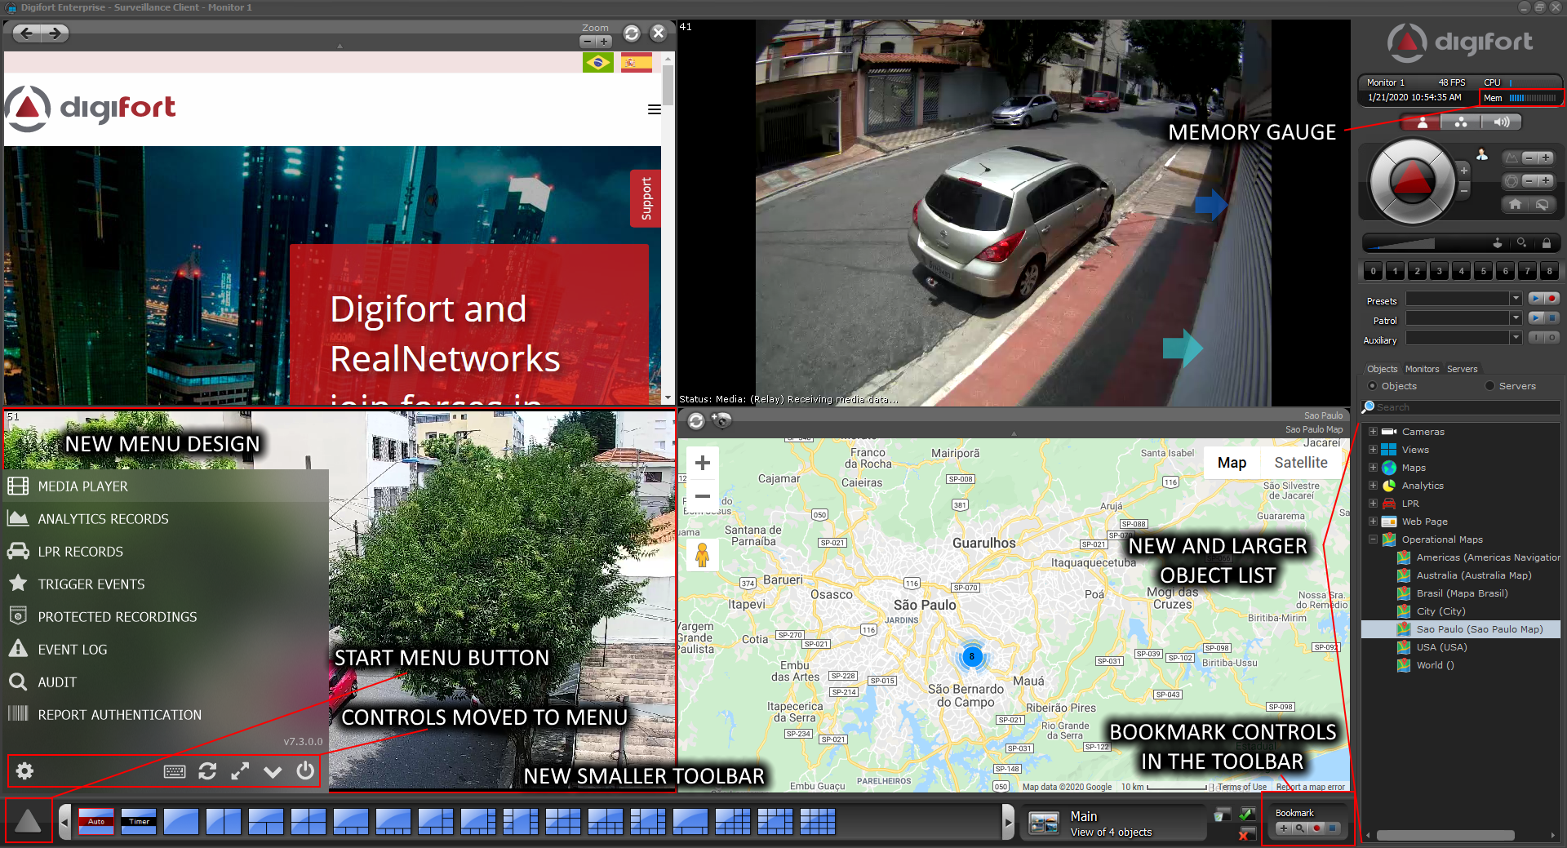Click preset number 8 button
The width and height of the screenshot is (1567, 848).
coord(1550,271)
